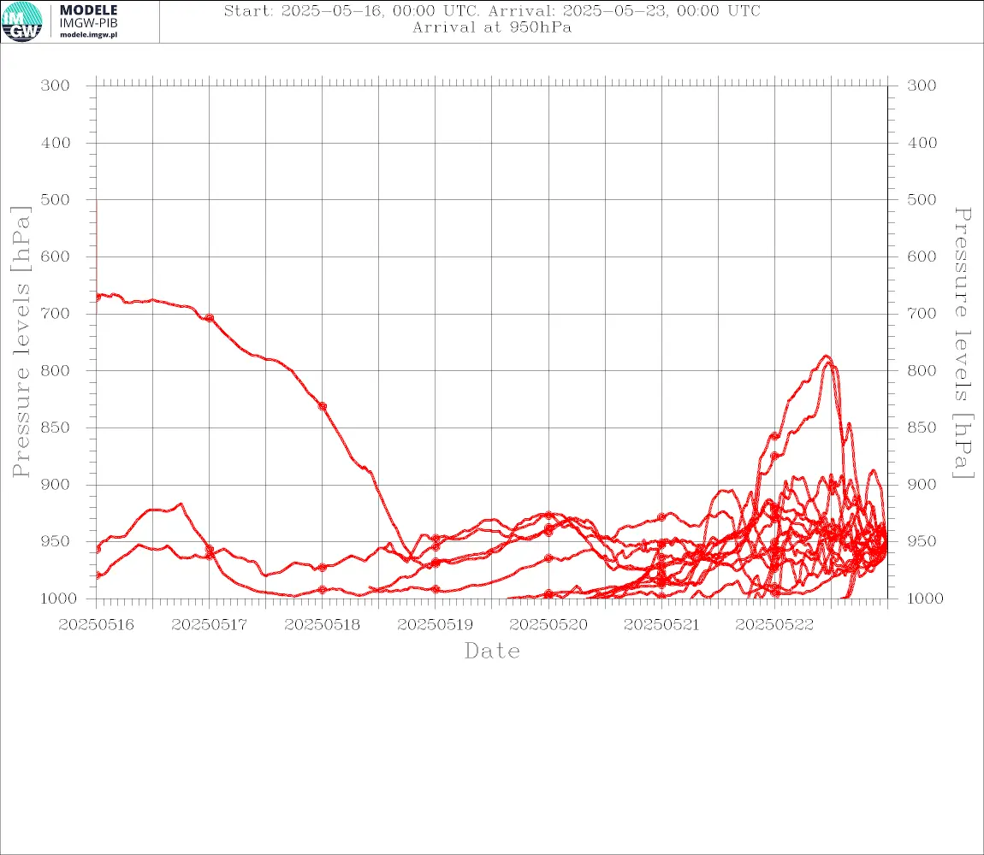The height and width of the screenshot is (855, 984).
Task: Click trajectory marker near 700 hPa on 20250517
Action: pos(210,318)
